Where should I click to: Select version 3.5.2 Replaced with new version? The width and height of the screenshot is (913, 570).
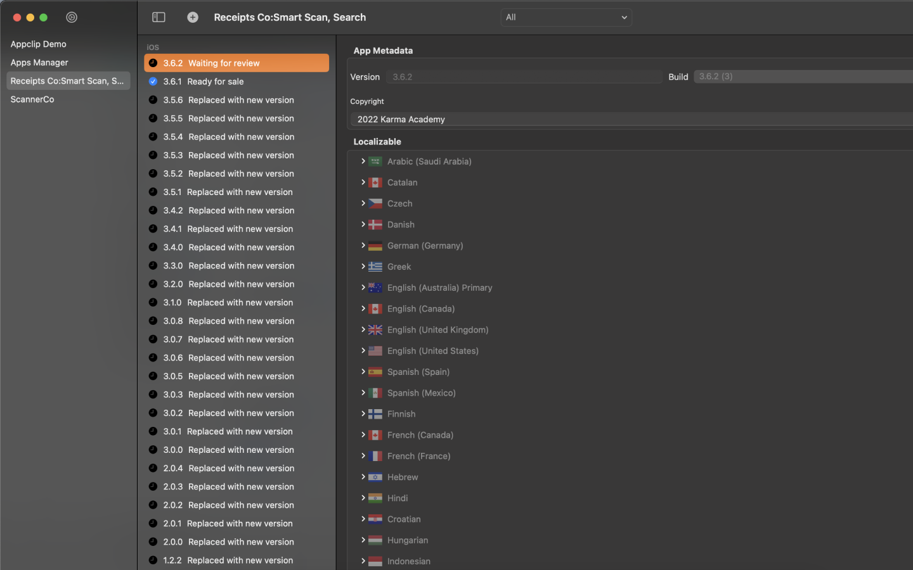[236, 174]
